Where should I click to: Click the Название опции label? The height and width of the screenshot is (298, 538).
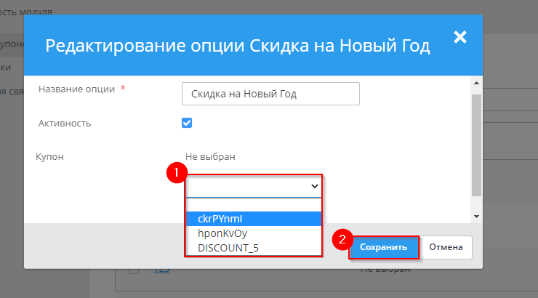click(x=76, y=89)
